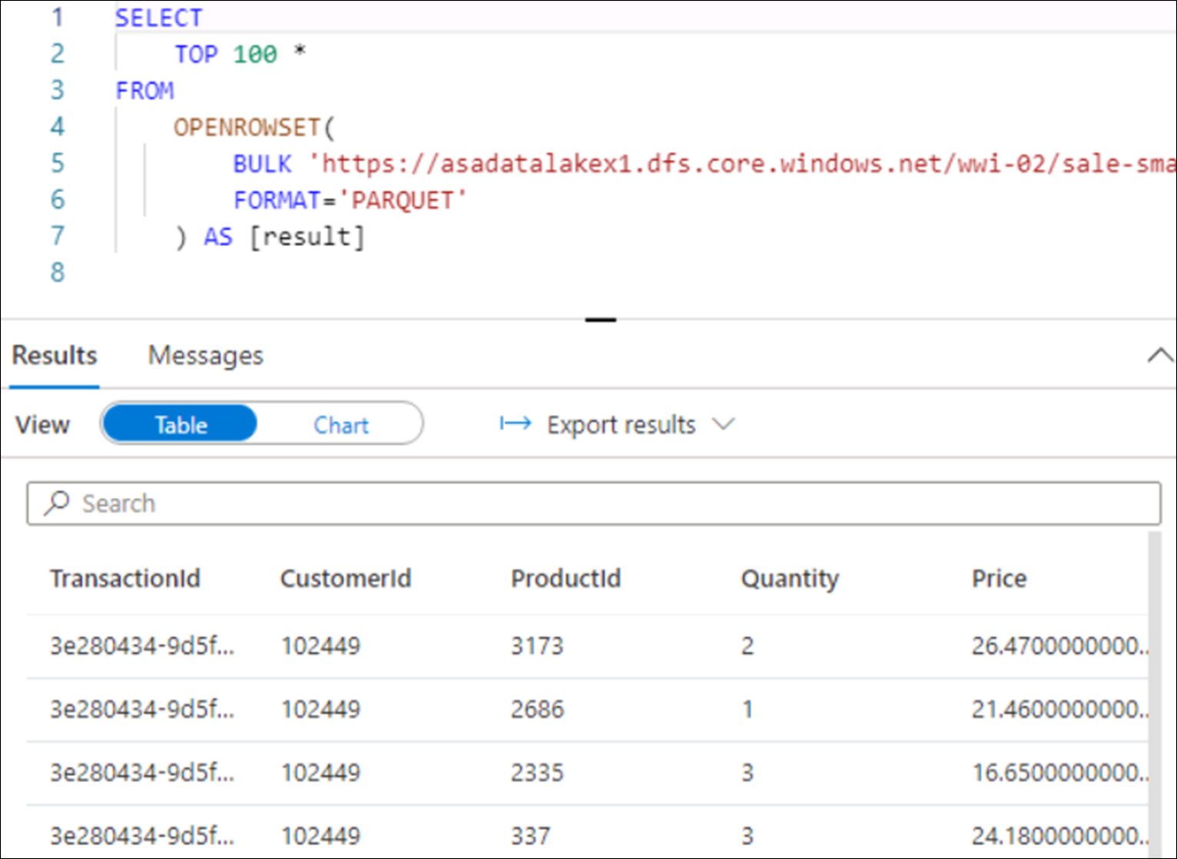Click the search magnifier icon
This screenshot has height=859, width=1177.
click(x=57, y=503)
